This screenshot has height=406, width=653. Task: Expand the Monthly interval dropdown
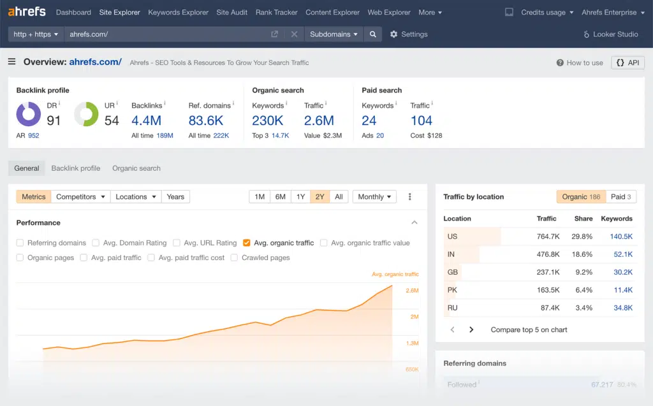tap(374, 197)
